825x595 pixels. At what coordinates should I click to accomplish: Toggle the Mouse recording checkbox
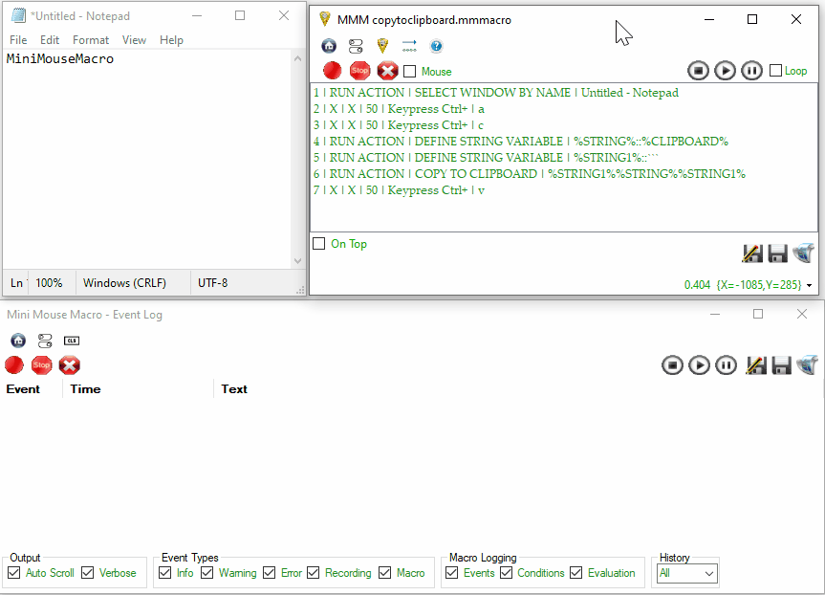(410, 72)
